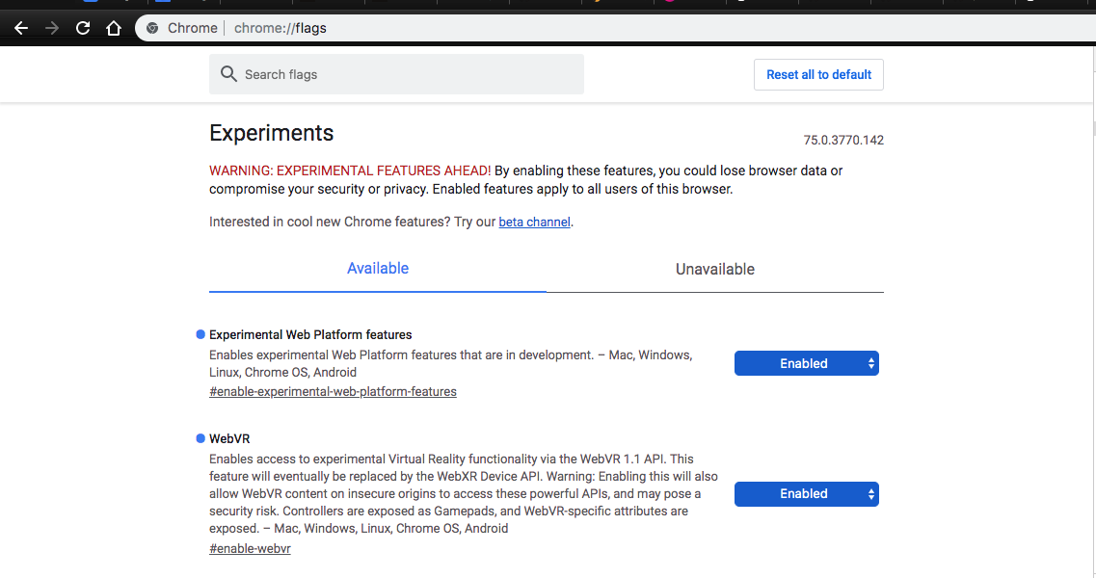This screenshot has height=578, width=1096.
Task: Click the Experimental Web Platform features title
Action: pyautogui.click(x=310, y=335)
